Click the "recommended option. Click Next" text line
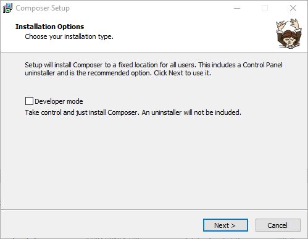 tap(118, 73)
